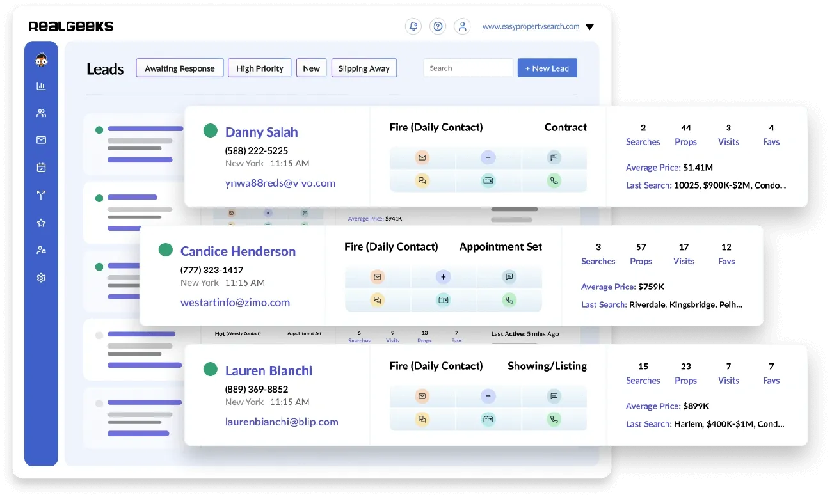Click phone number (889) 369-8852

(x=257, y=390)
